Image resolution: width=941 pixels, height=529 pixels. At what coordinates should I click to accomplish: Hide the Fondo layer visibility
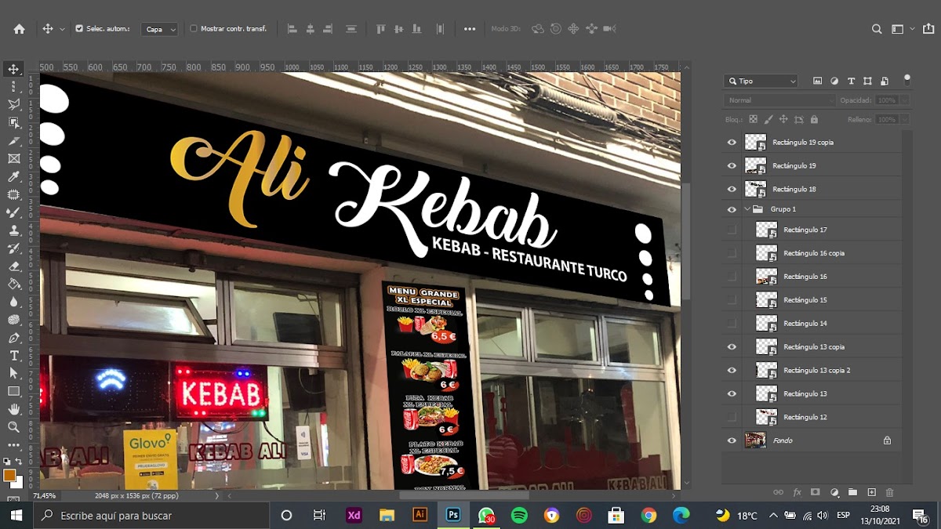tap(732, 440)
